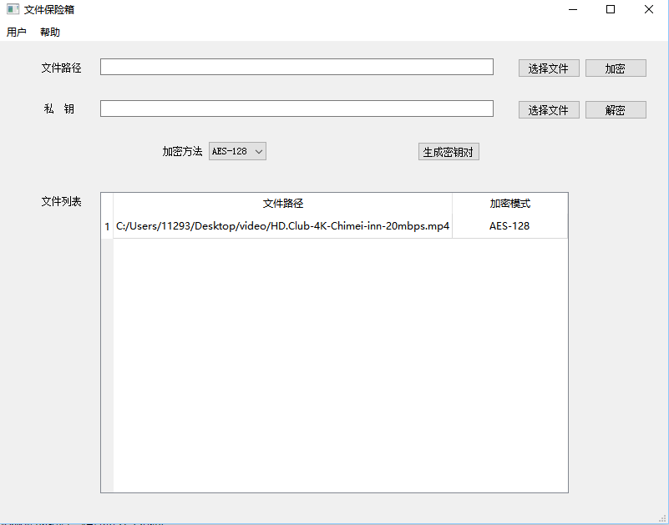Select the AES-128 cell in table
The width and height of the screenshot is (669, 525).
coord(509,226)
